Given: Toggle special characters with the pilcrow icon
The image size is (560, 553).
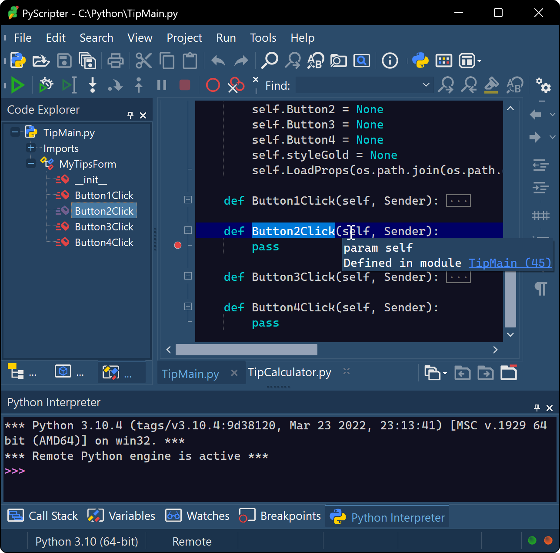Looking at the screenshot, I should (x=540, y=288).
